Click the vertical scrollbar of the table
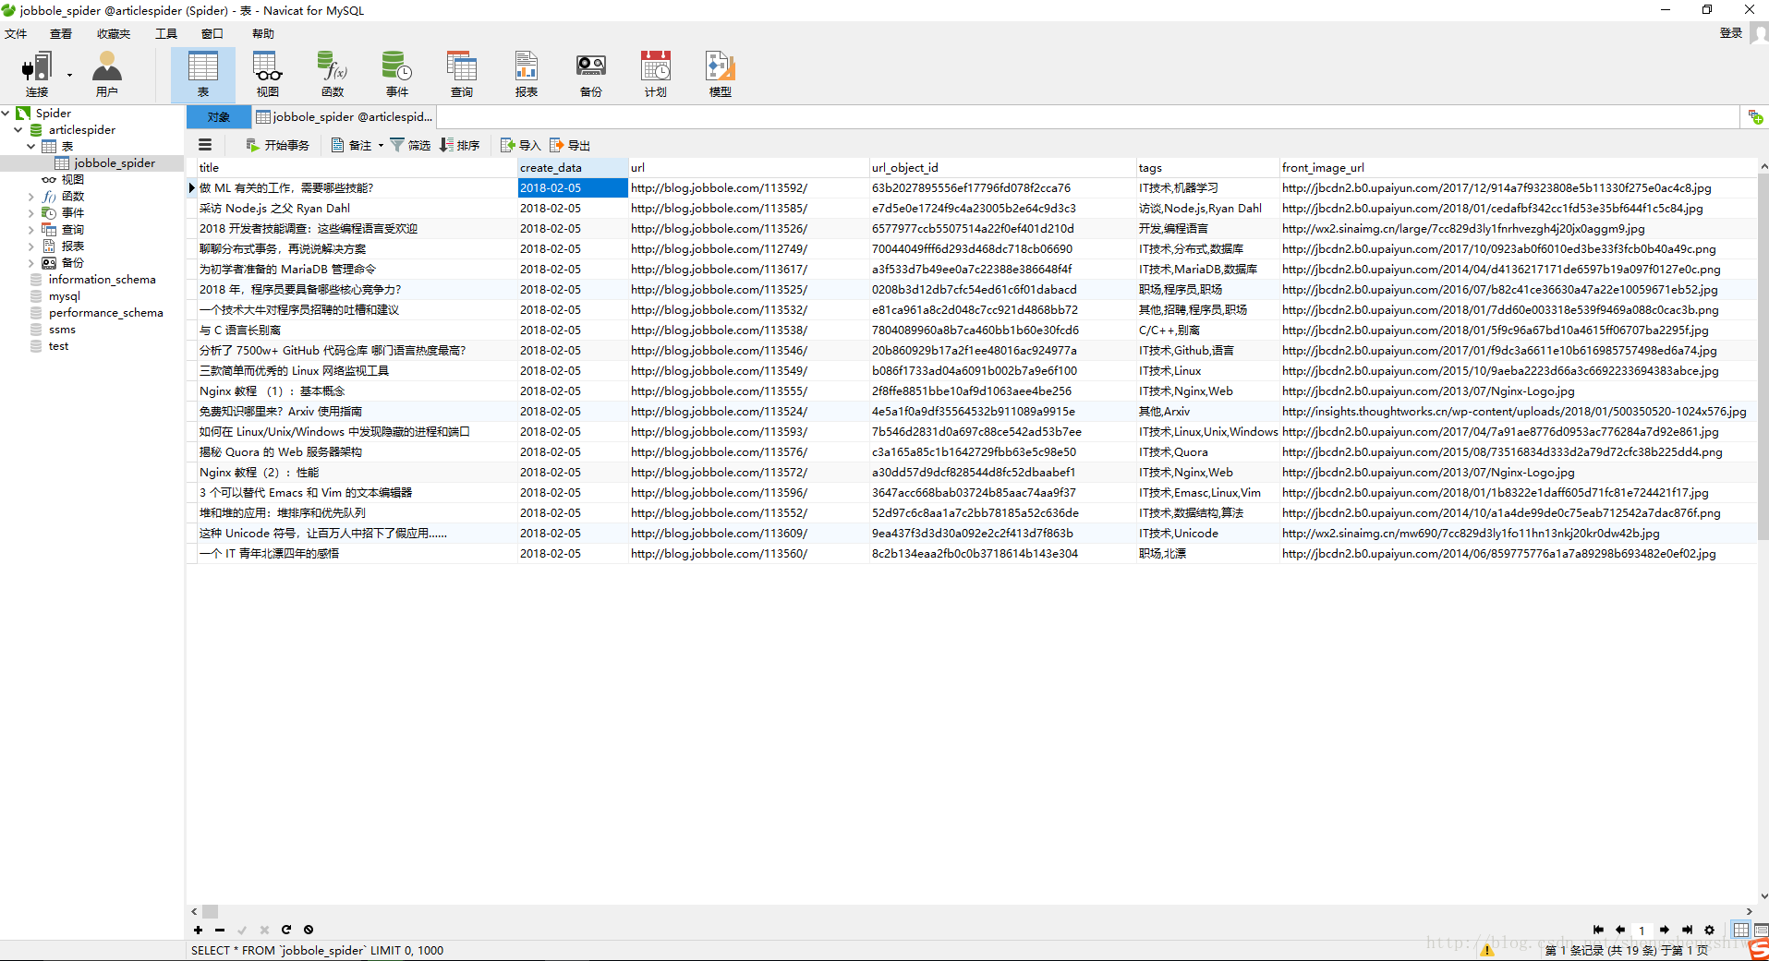Image resolution: width=1769 pixels, height=961 pixels. 1763,355
